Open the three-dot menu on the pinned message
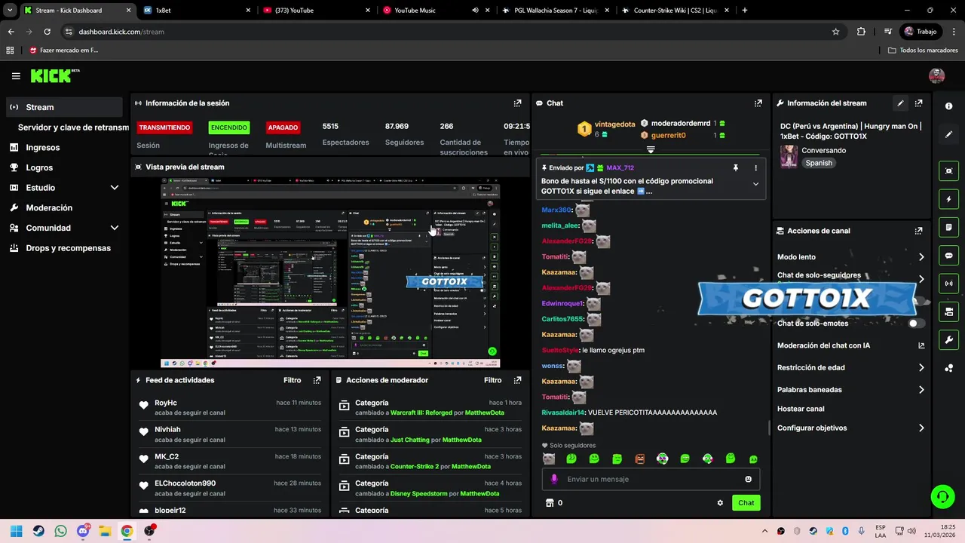 pyautogui.click(x=755, y=168)
